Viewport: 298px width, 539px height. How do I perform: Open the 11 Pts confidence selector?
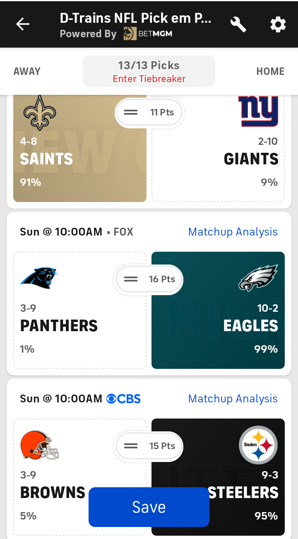149,113
